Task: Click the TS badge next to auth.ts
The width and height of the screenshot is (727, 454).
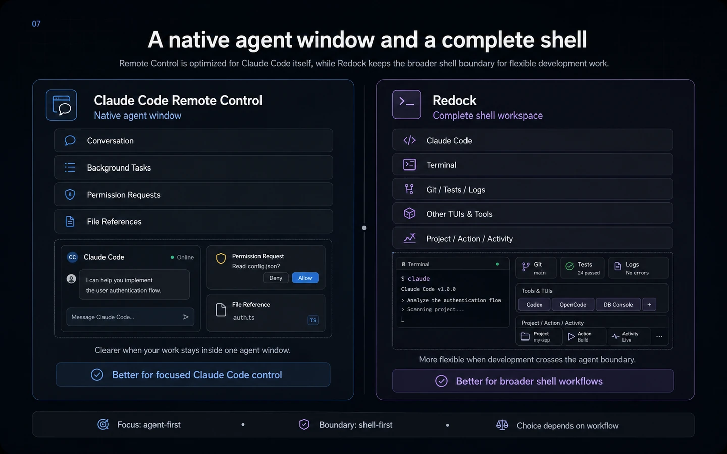Action: [313, 320]
